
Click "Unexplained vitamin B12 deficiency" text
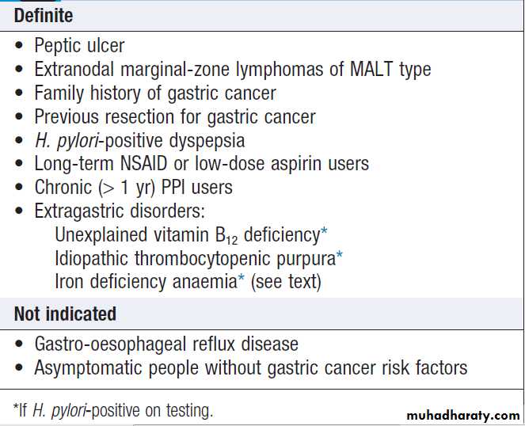(x=187, y=235)
